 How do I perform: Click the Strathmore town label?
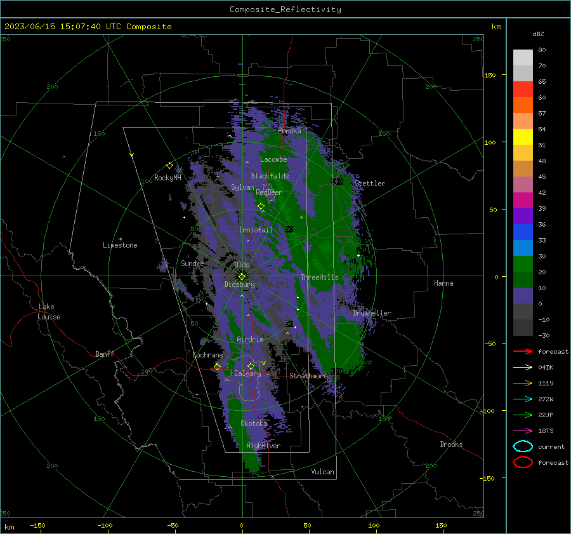click(308, 376)
